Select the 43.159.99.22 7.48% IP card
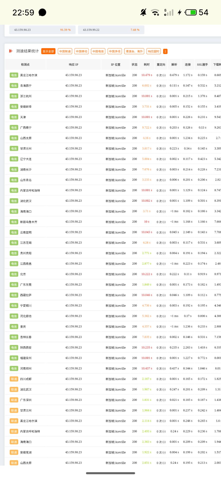 pyautogui.click(x=111, y=30)
